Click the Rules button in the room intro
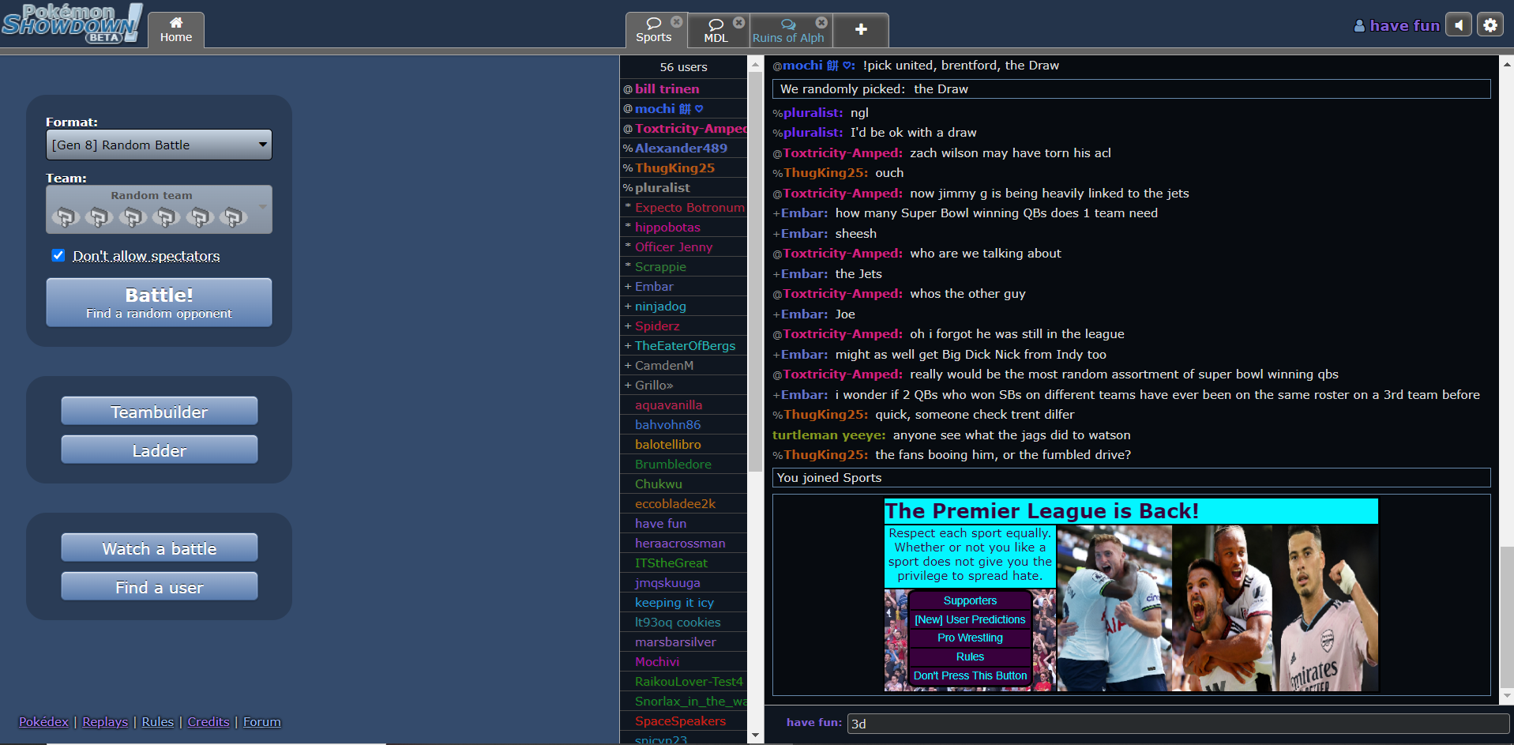This screenshot has height=745, width=1514. coord(970,657)
